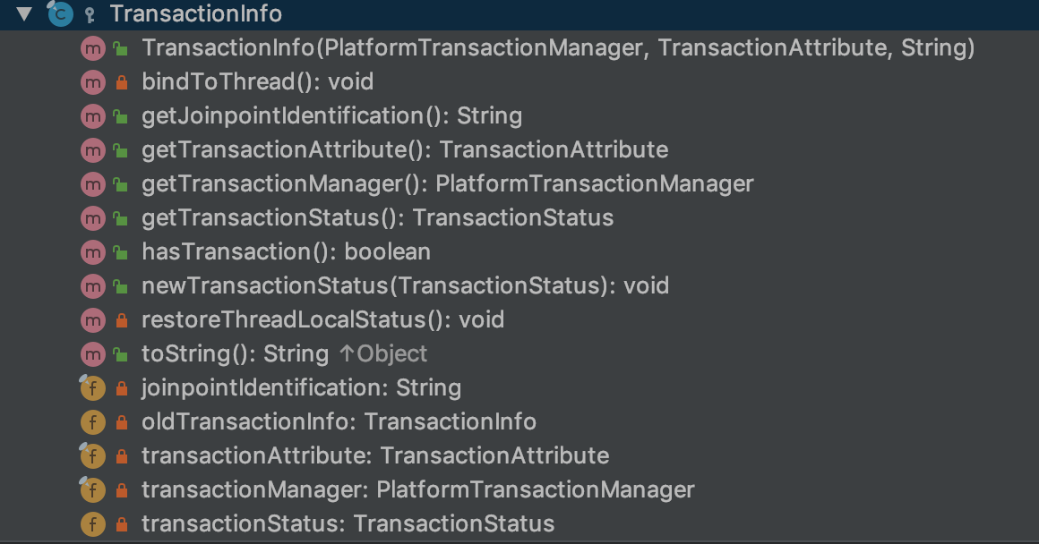1039x544 pixels.
Task: Click private lock icon next to bindToThread()
Action: 121,82
